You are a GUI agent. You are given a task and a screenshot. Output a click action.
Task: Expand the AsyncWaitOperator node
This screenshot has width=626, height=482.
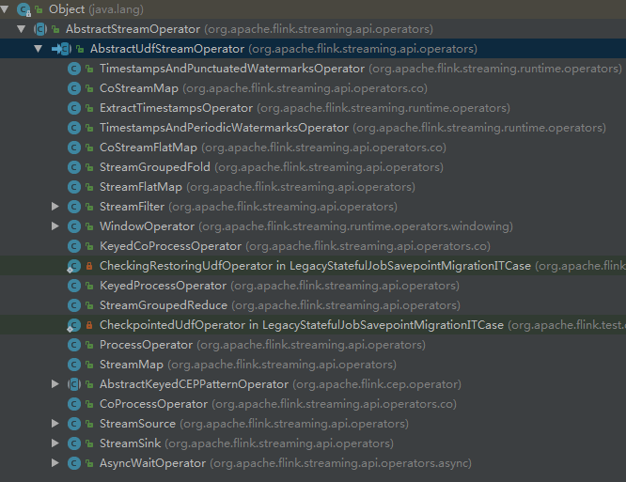click(x=55, y=463)
